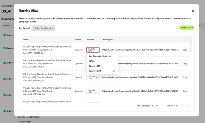
Task: Click the SAI_JAN_1625125_SAI ad name
Action: [x=47, y=77]
